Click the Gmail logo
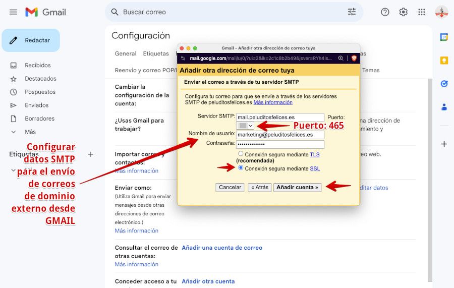 (46, 12)
